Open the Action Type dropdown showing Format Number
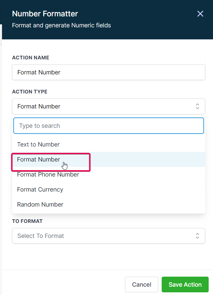The image size is (213, 295). pos(103,106)
